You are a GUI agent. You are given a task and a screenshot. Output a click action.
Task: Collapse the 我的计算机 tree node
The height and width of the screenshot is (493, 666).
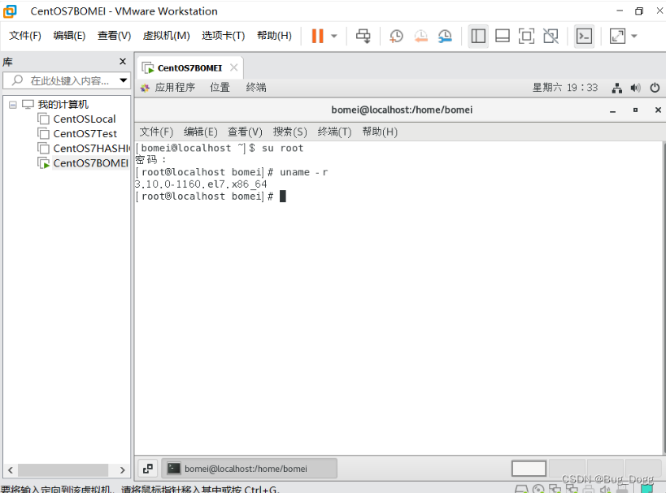click(x=13, y=105)
